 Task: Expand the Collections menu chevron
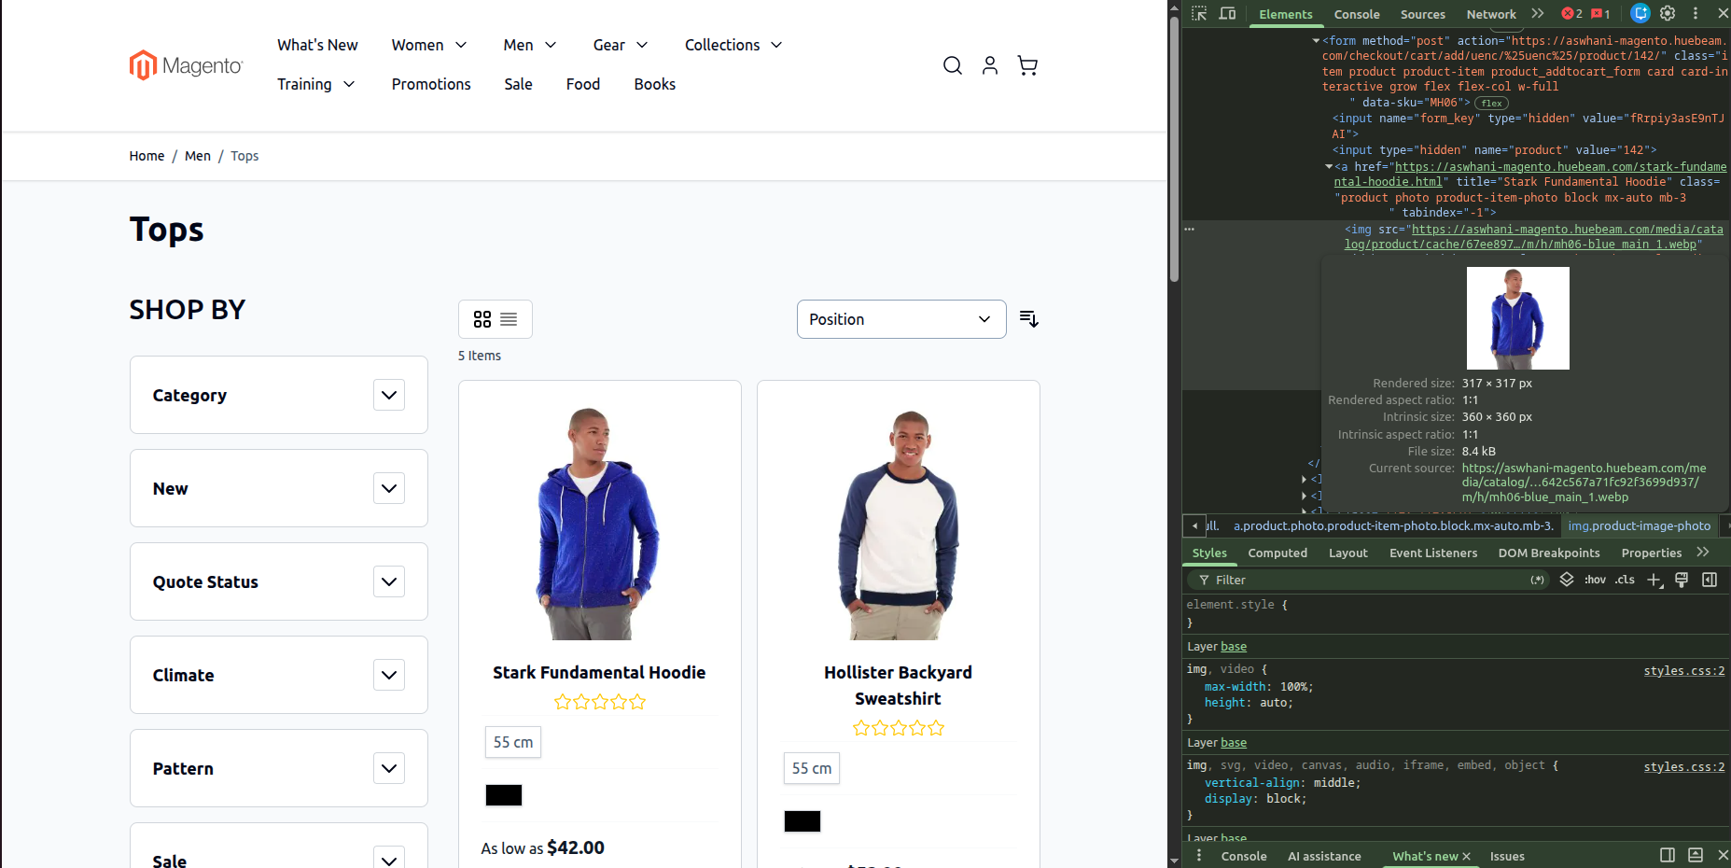pos(776,45)
